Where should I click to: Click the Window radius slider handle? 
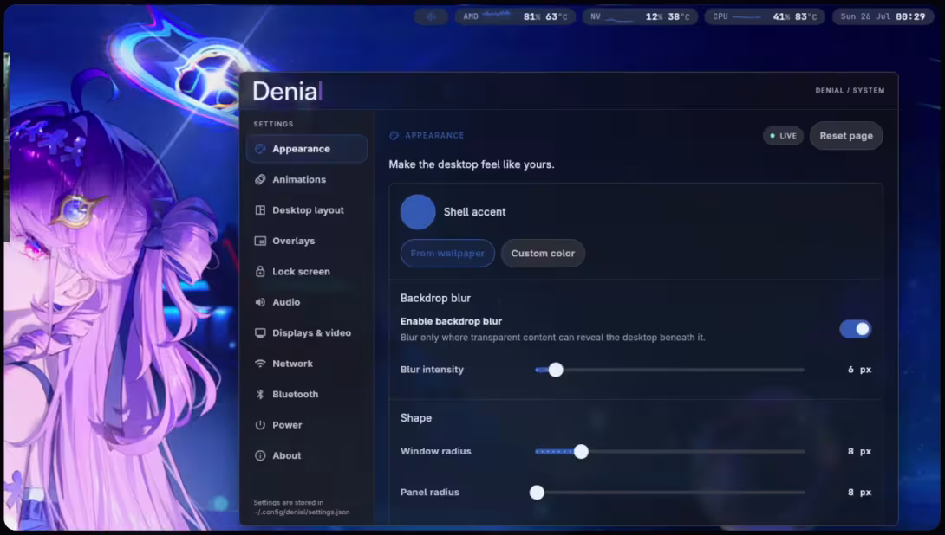(x=581, y=451)
